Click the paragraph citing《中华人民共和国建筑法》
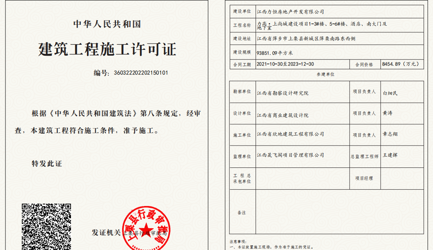The image size is (433, 250). tap(108, 122)
